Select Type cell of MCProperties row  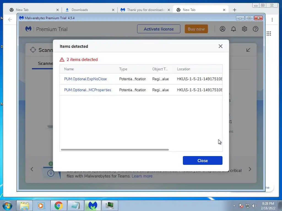click(x=132, y=90)
